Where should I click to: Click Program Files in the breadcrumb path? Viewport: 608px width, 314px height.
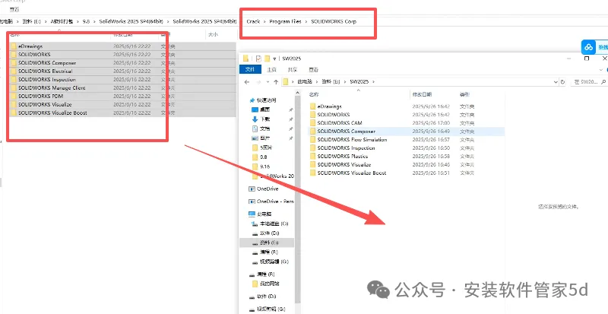pos(286,22)
